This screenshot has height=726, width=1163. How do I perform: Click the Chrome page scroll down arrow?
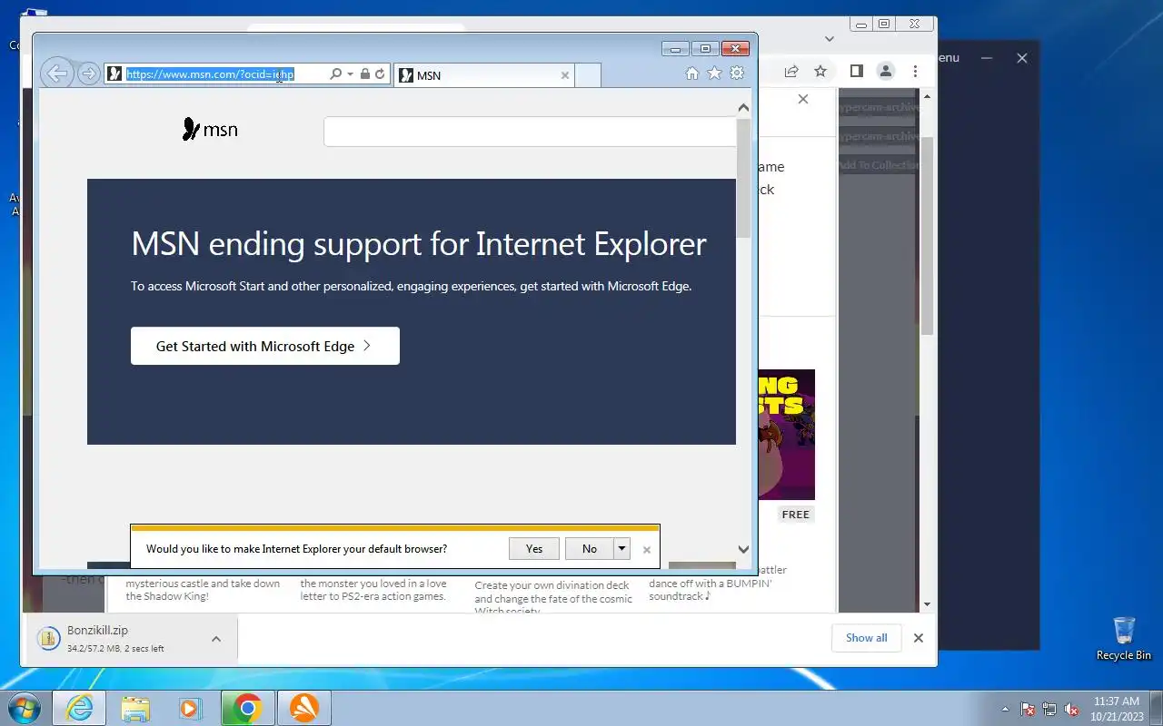927,604
